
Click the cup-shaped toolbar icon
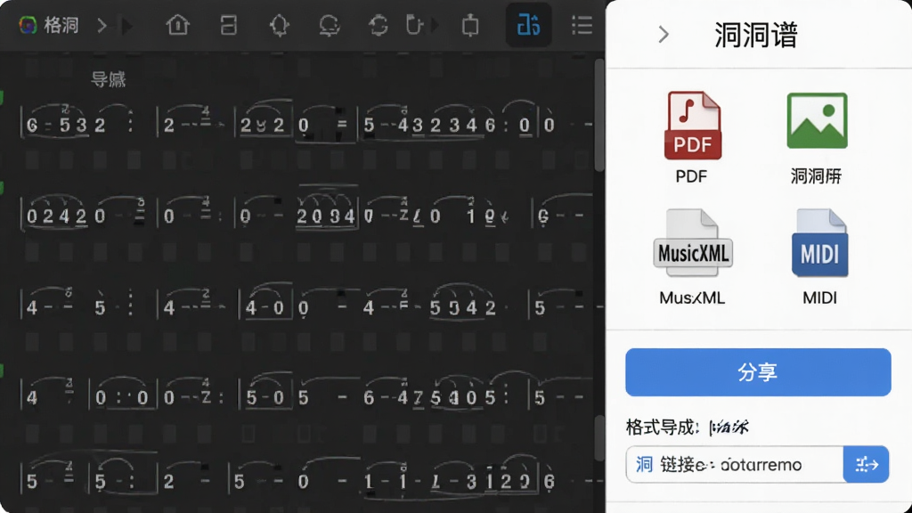[413, 26]
